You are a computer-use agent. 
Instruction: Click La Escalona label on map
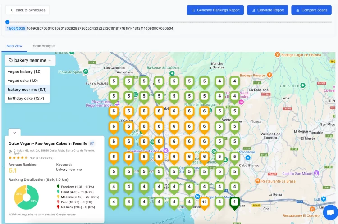coord(259,90)
